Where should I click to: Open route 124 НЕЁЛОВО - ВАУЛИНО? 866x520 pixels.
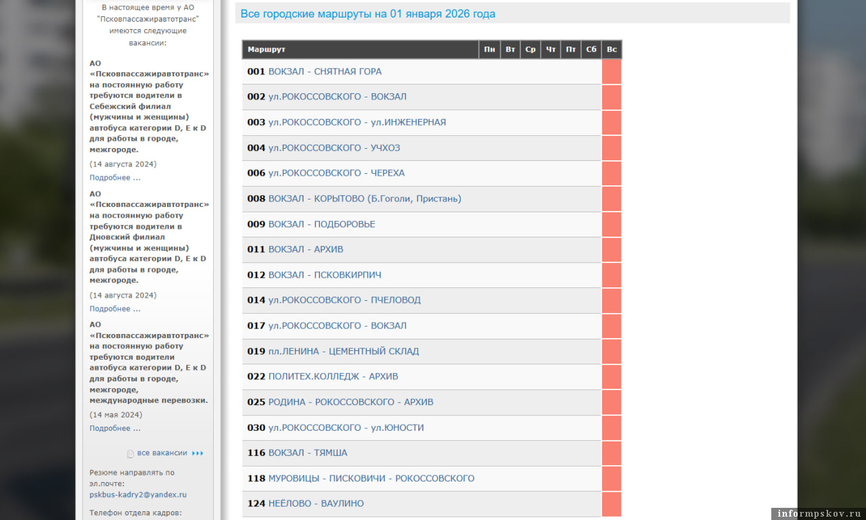(x=316, y=504)
